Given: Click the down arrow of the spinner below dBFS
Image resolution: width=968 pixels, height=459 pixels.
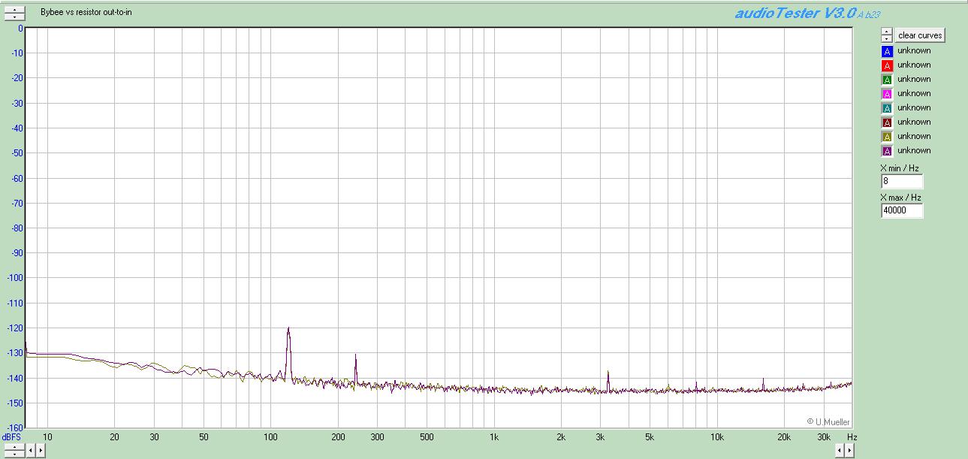Looking at the screenshot, I should 14,454.
